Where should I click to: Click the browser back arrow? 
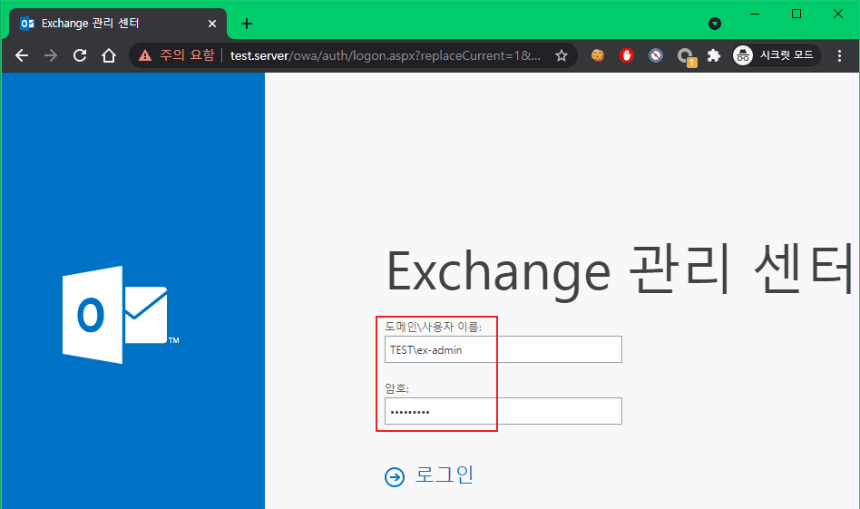[22, 55]
